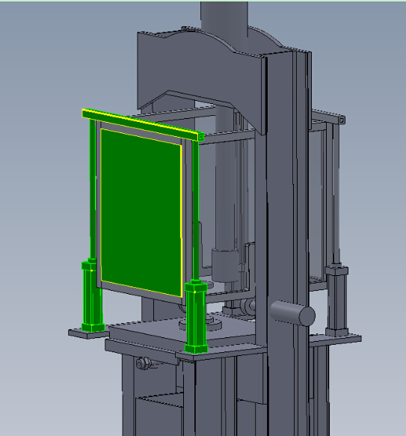Select the left green pneumatic cylinder body
This screenshot has width=406, height=436.
pos(91,296)
